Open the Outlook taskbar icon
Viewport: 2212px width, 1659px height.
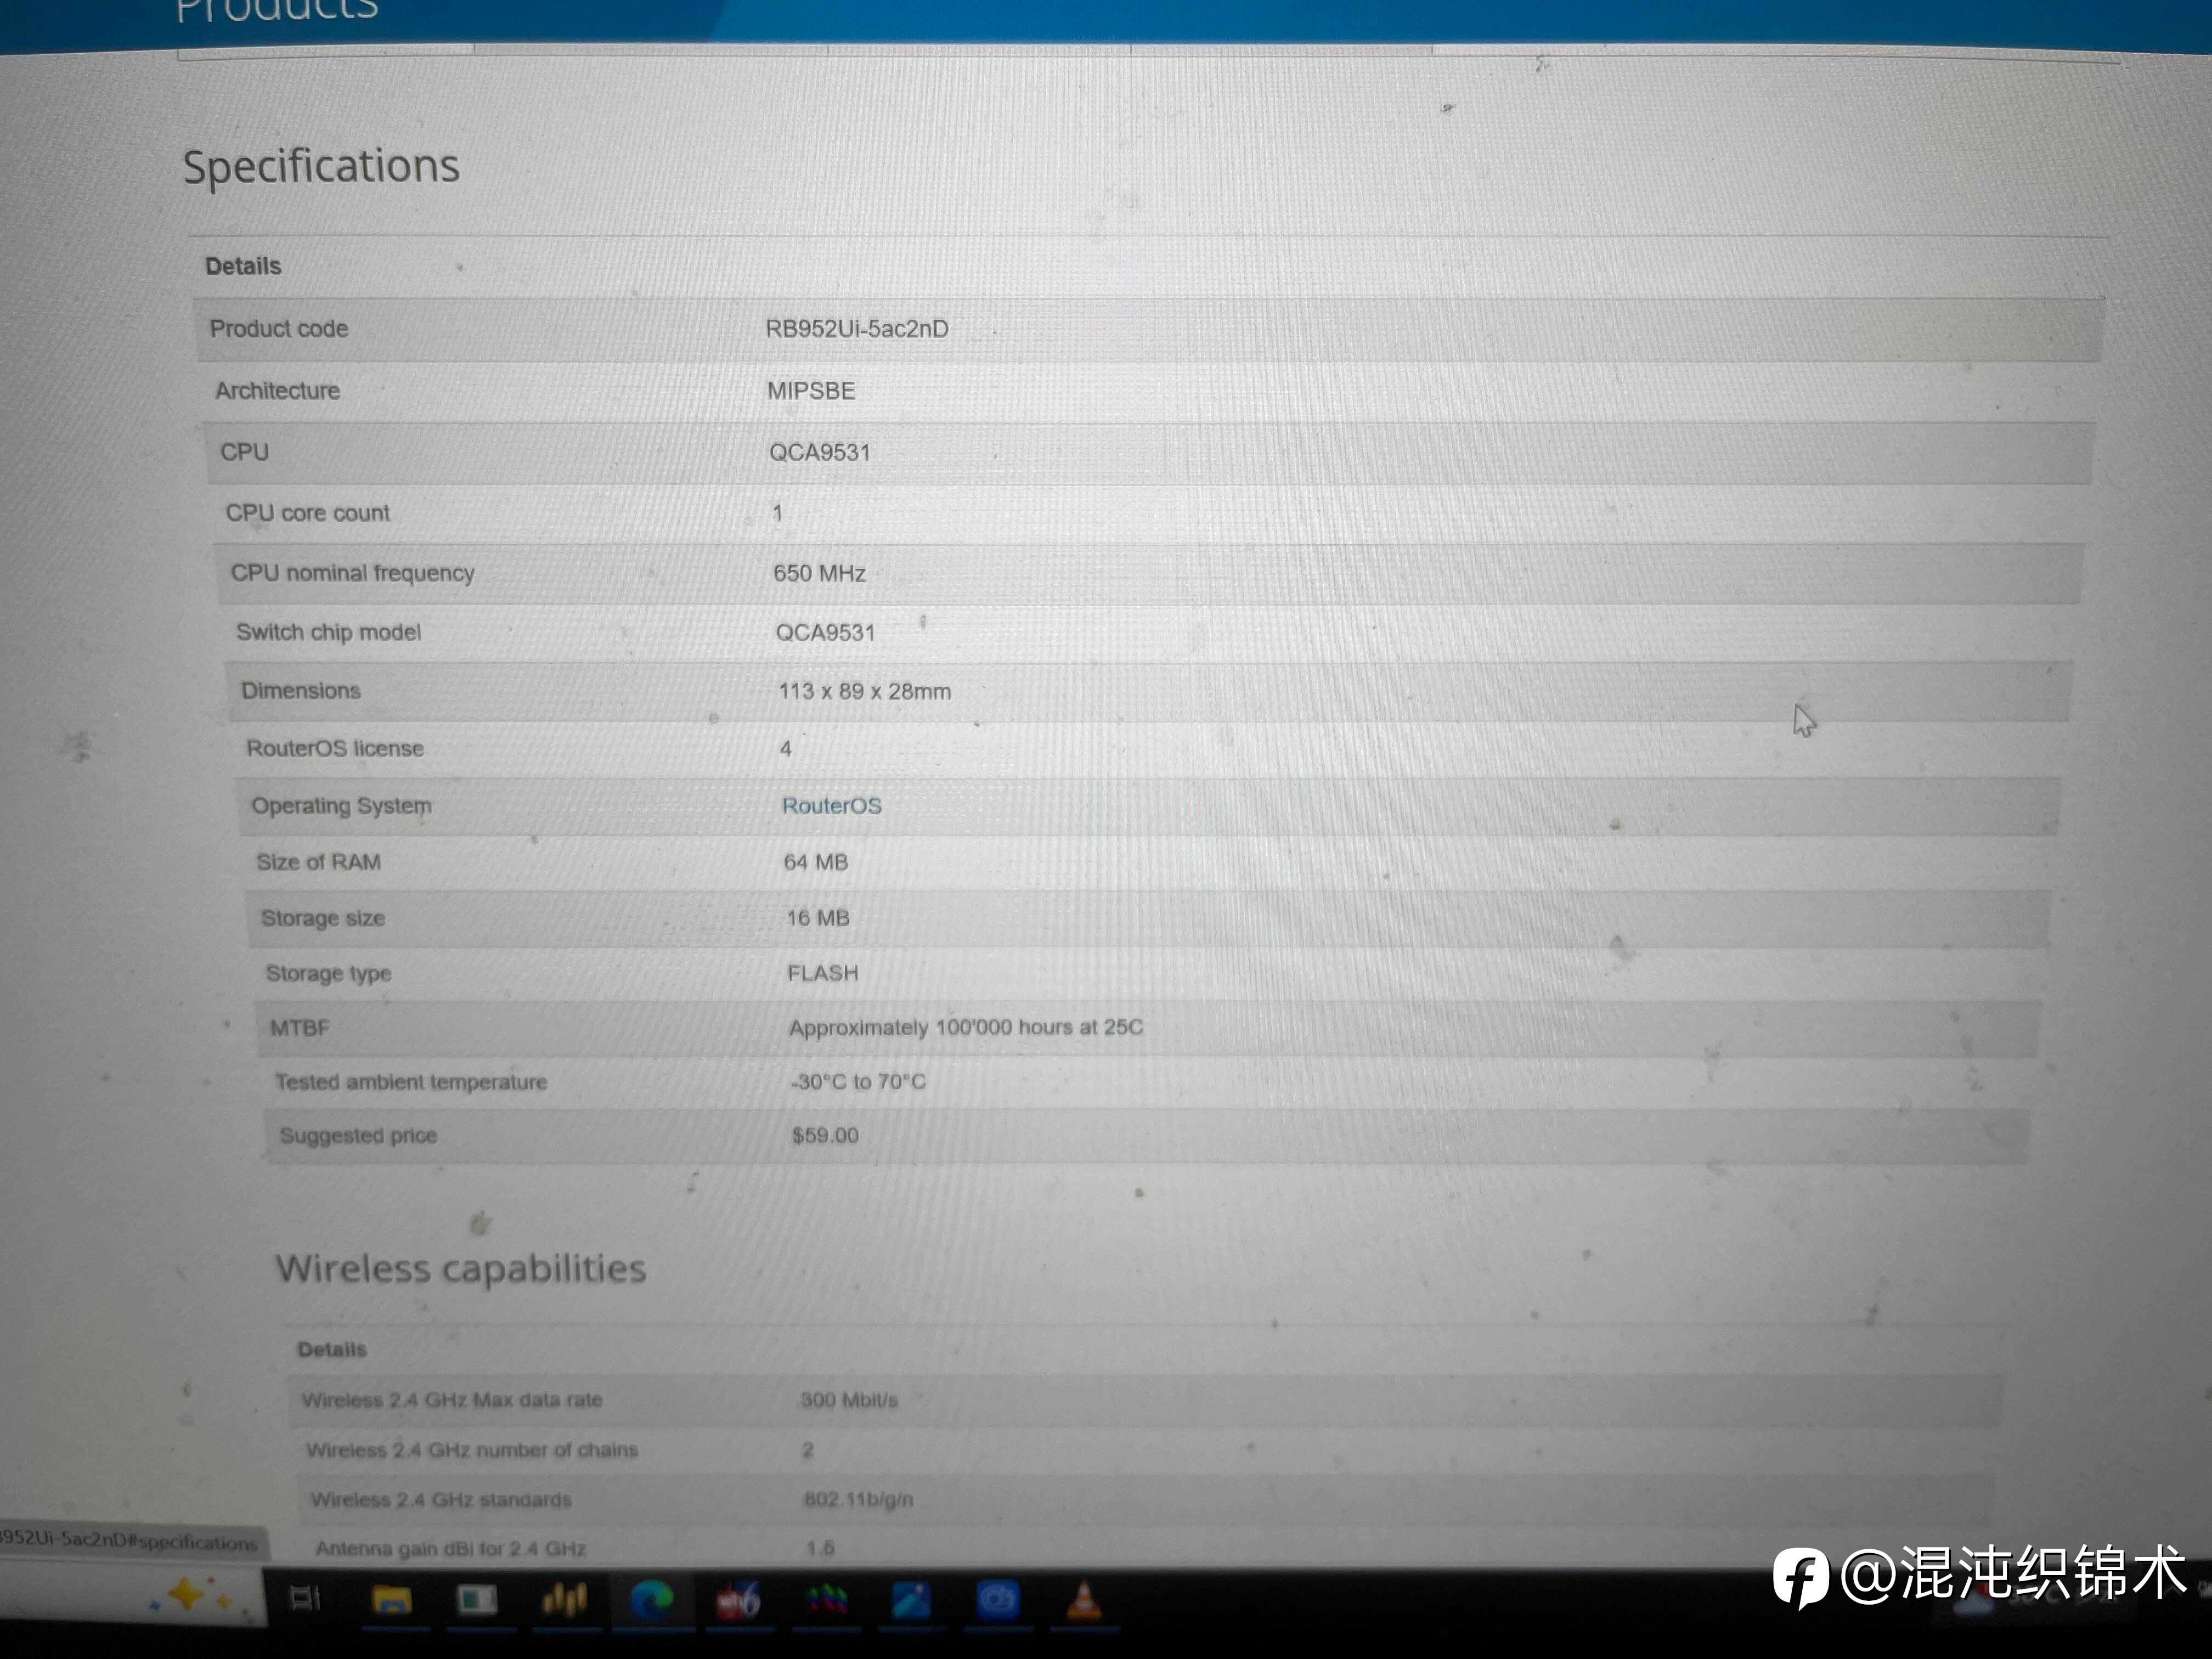coord(997,1600)
